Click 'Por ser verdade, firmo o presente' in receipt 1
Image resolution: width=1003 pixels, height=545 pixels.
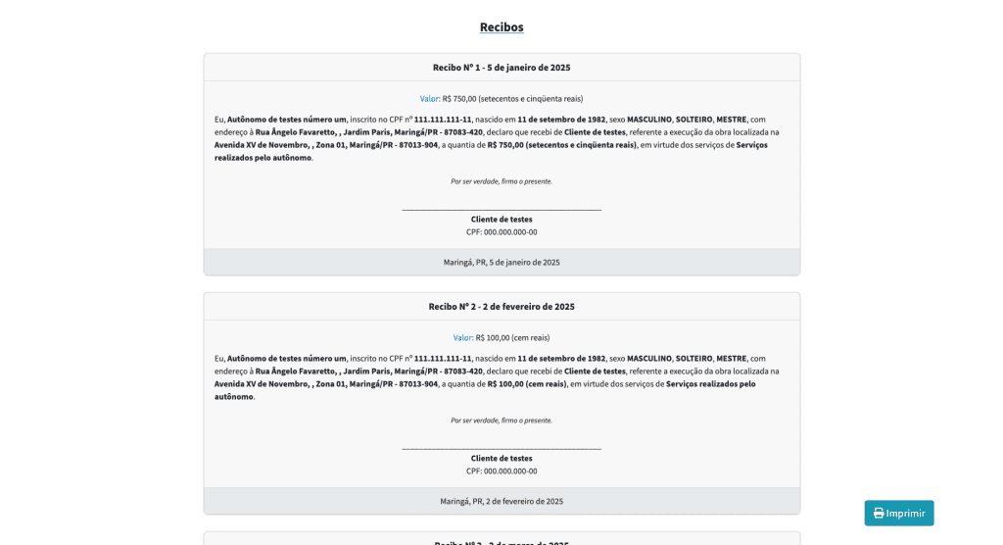coord(501,181)
